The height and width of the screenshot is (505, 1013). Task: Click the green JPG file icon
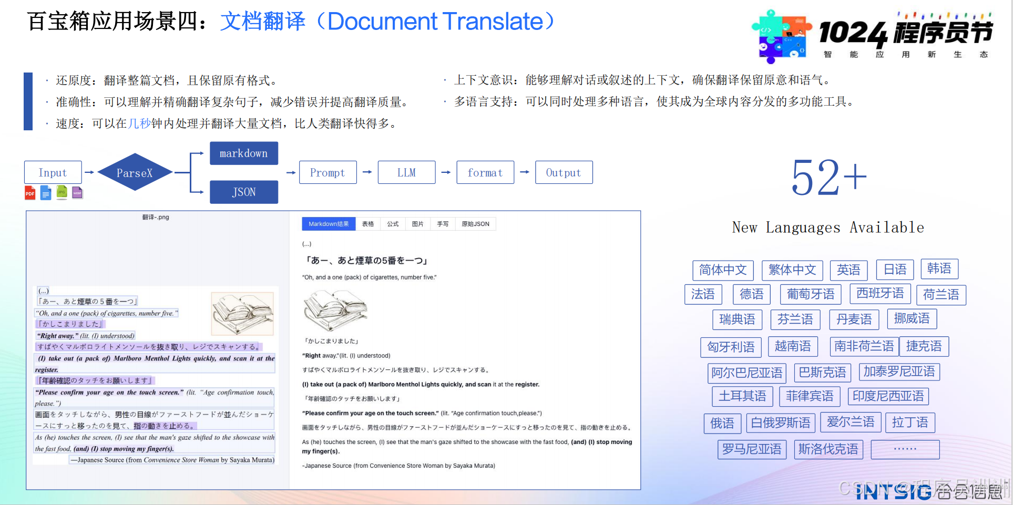(x=62, y=193)
